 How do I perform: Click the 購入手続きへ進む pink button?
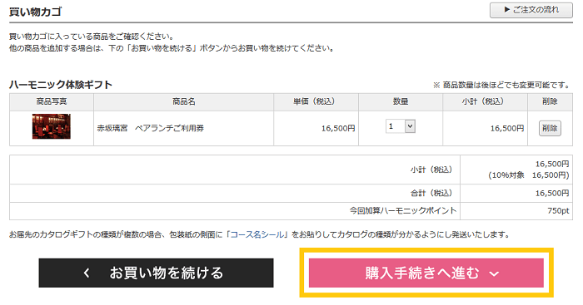426,273
